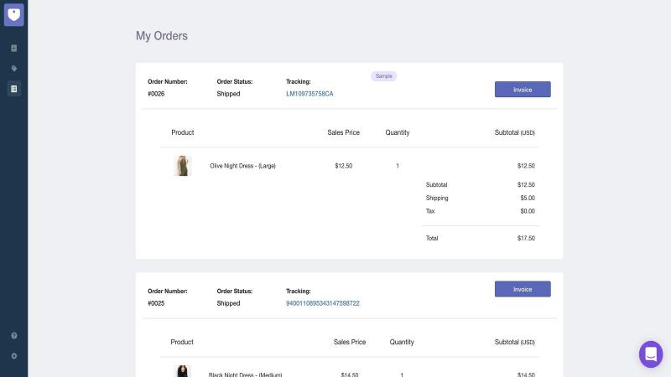Select the orders list icon in the sidebar

14,89
